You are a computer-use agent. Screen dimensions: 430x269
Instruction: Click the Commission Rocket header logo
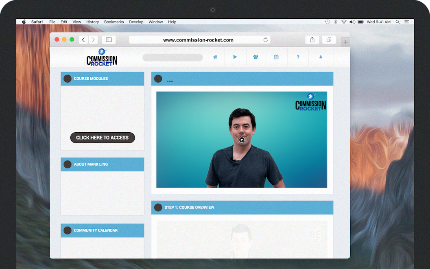pos(102,57)
